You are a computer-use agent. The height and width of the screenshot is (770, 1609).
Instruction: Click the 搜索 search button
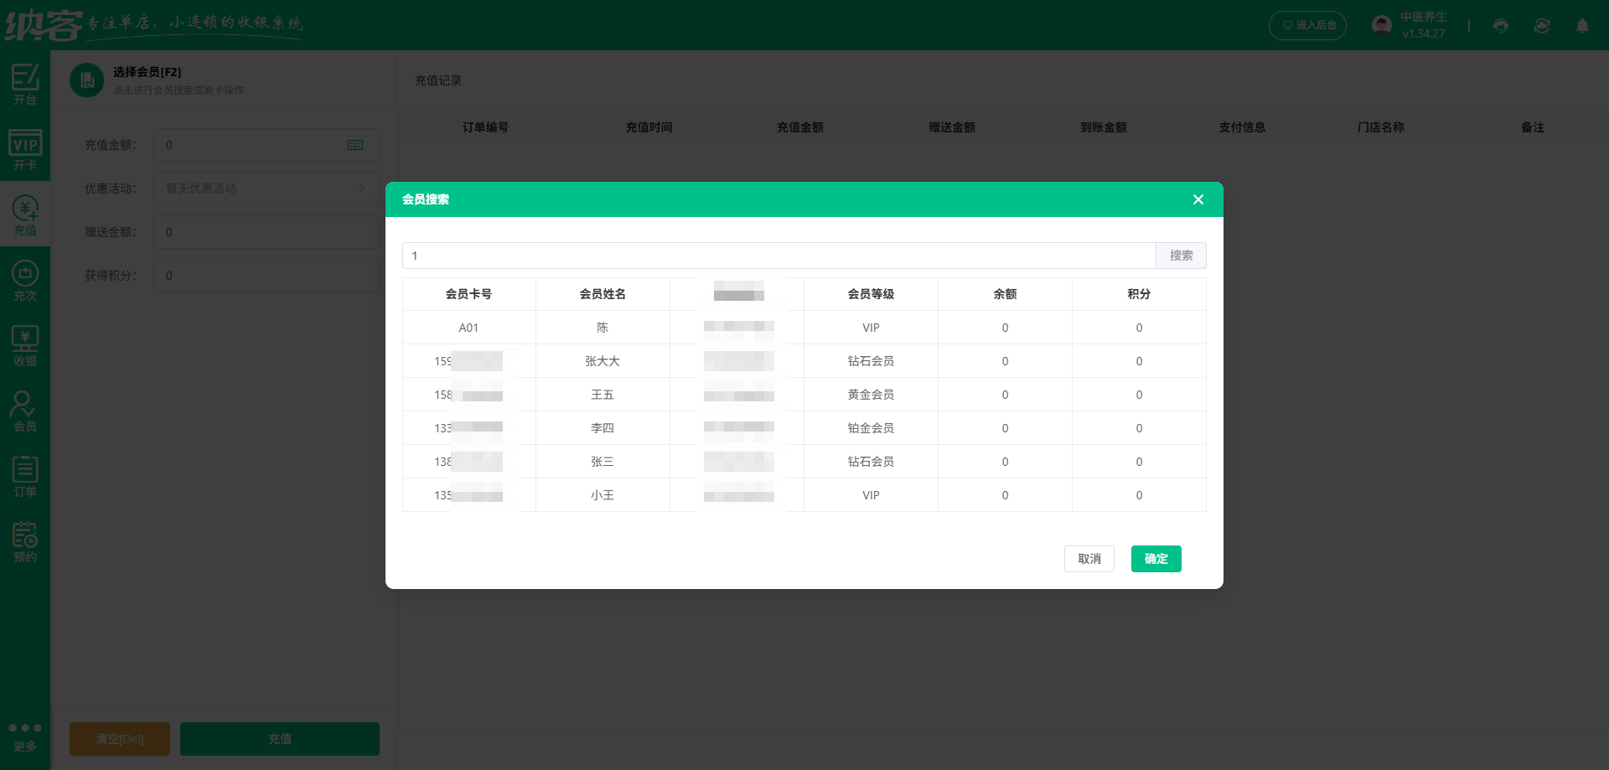coord(1181,256)
